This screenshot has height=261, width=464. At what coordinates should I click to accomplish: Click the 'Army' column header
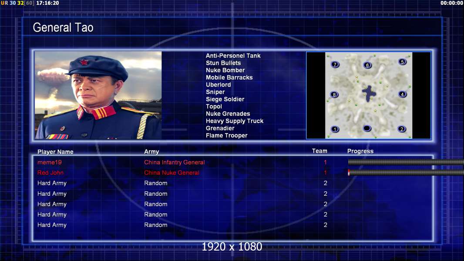tap(151, 152)
